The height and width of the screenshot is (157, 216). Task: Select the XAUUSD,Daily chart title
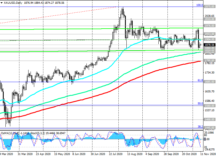[x=13, y=3]
